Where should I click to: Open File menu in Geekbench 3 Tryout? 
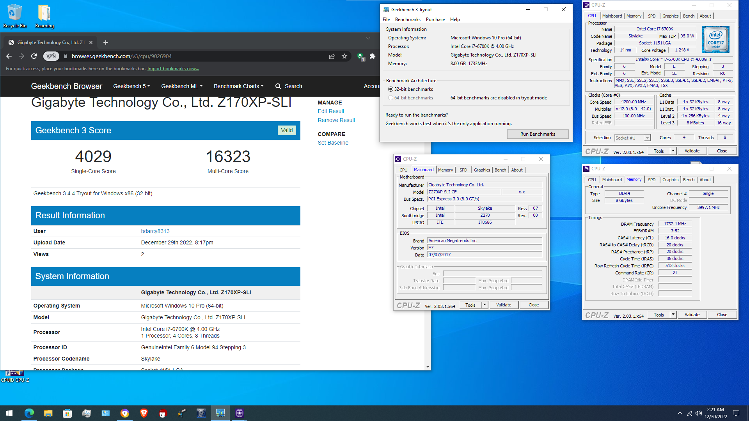386,19
